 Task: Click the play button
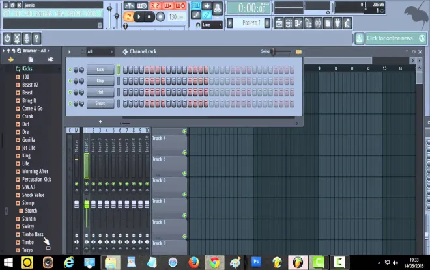(139, 17)
